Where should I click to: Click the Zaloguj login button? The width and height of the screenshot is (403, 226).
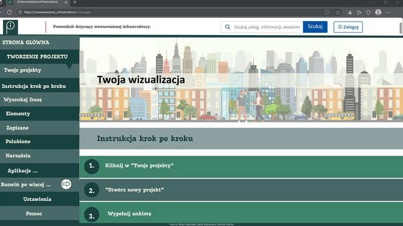(348, 27)
